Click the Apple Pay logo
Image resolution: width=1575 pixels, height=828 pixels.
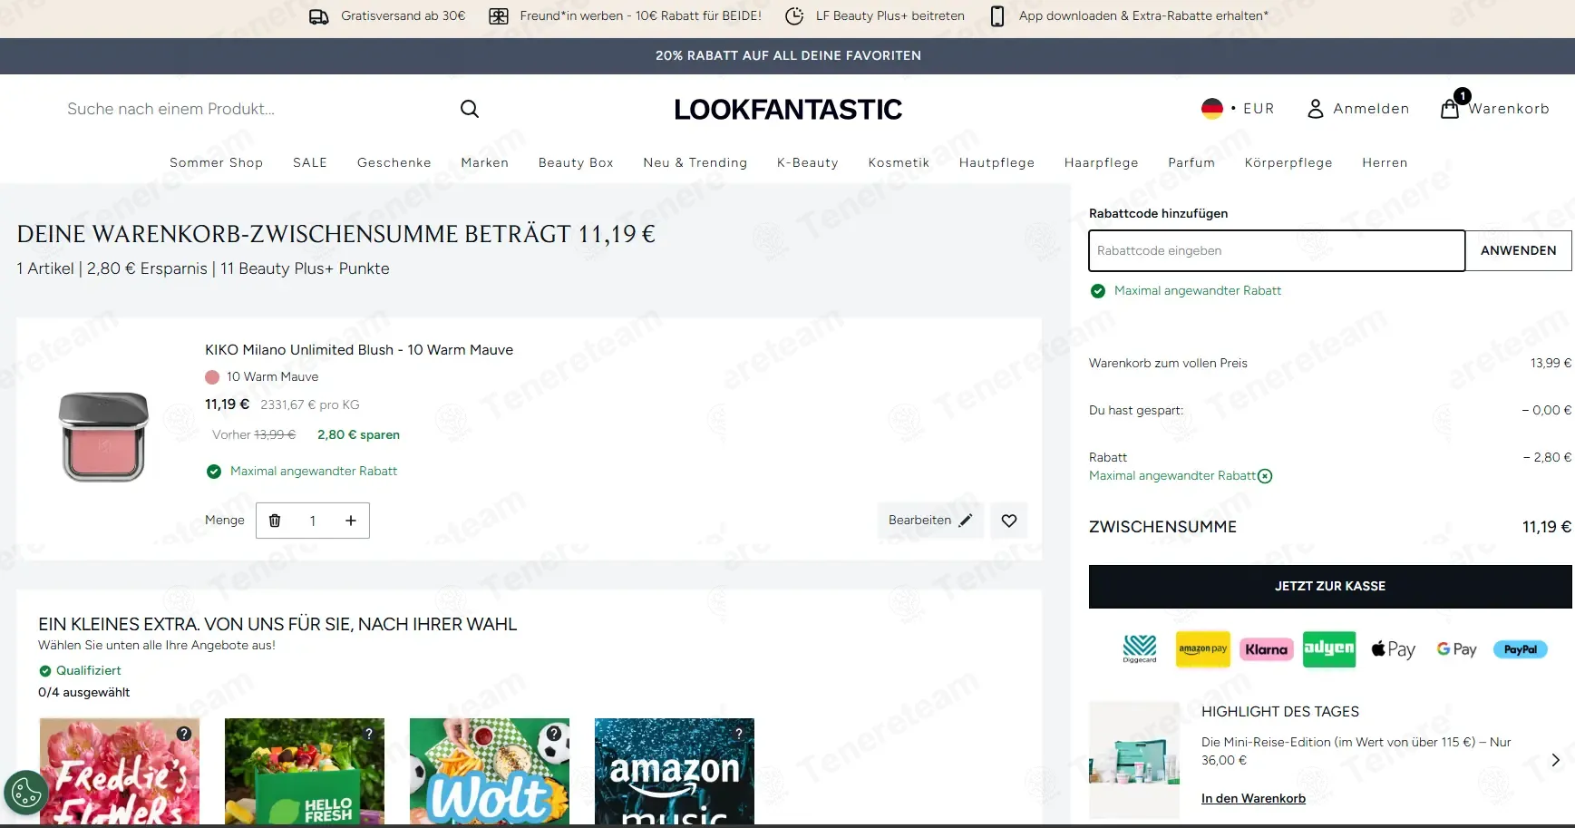[1393, 649]
